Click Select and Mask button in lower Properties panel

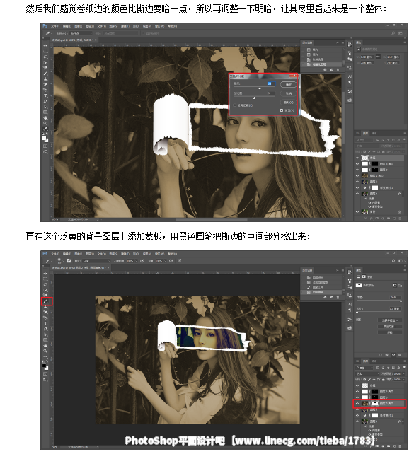(390, 320)
